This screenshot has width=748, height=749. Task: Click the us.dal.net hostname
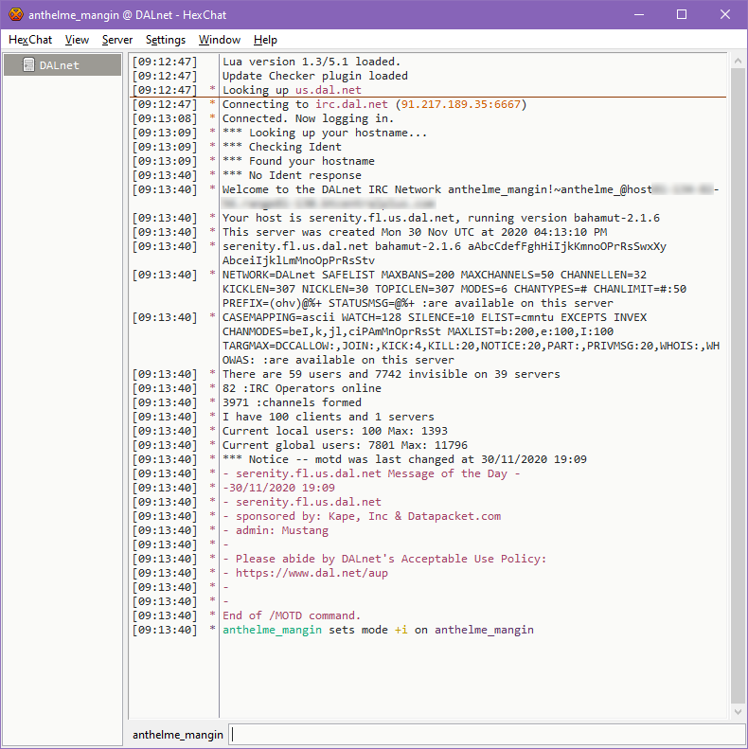coord(329,90)
